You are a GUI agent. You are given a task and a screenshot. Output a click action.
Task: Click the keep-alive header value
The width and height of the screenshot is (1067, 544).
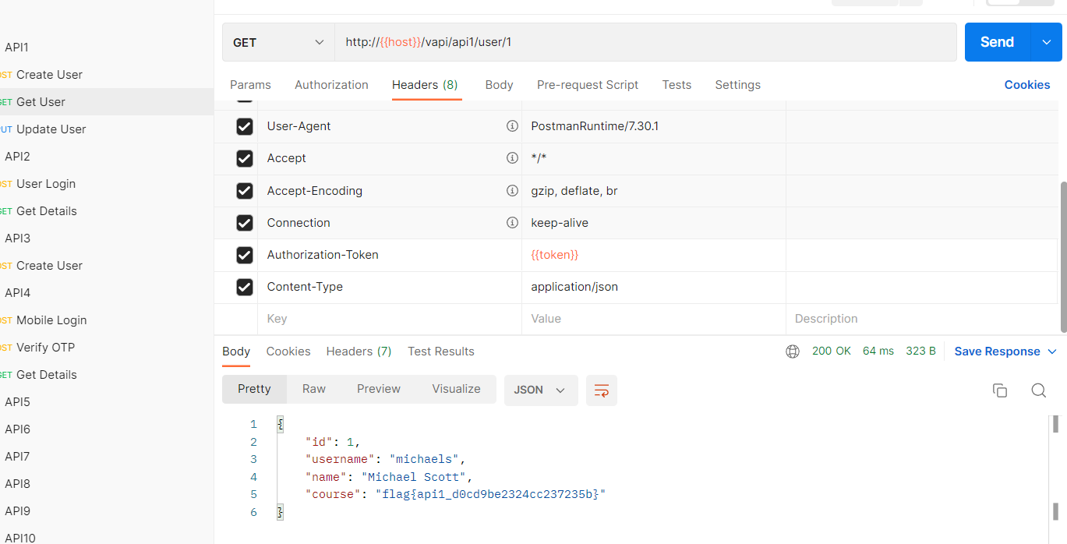tap(560, 223)
